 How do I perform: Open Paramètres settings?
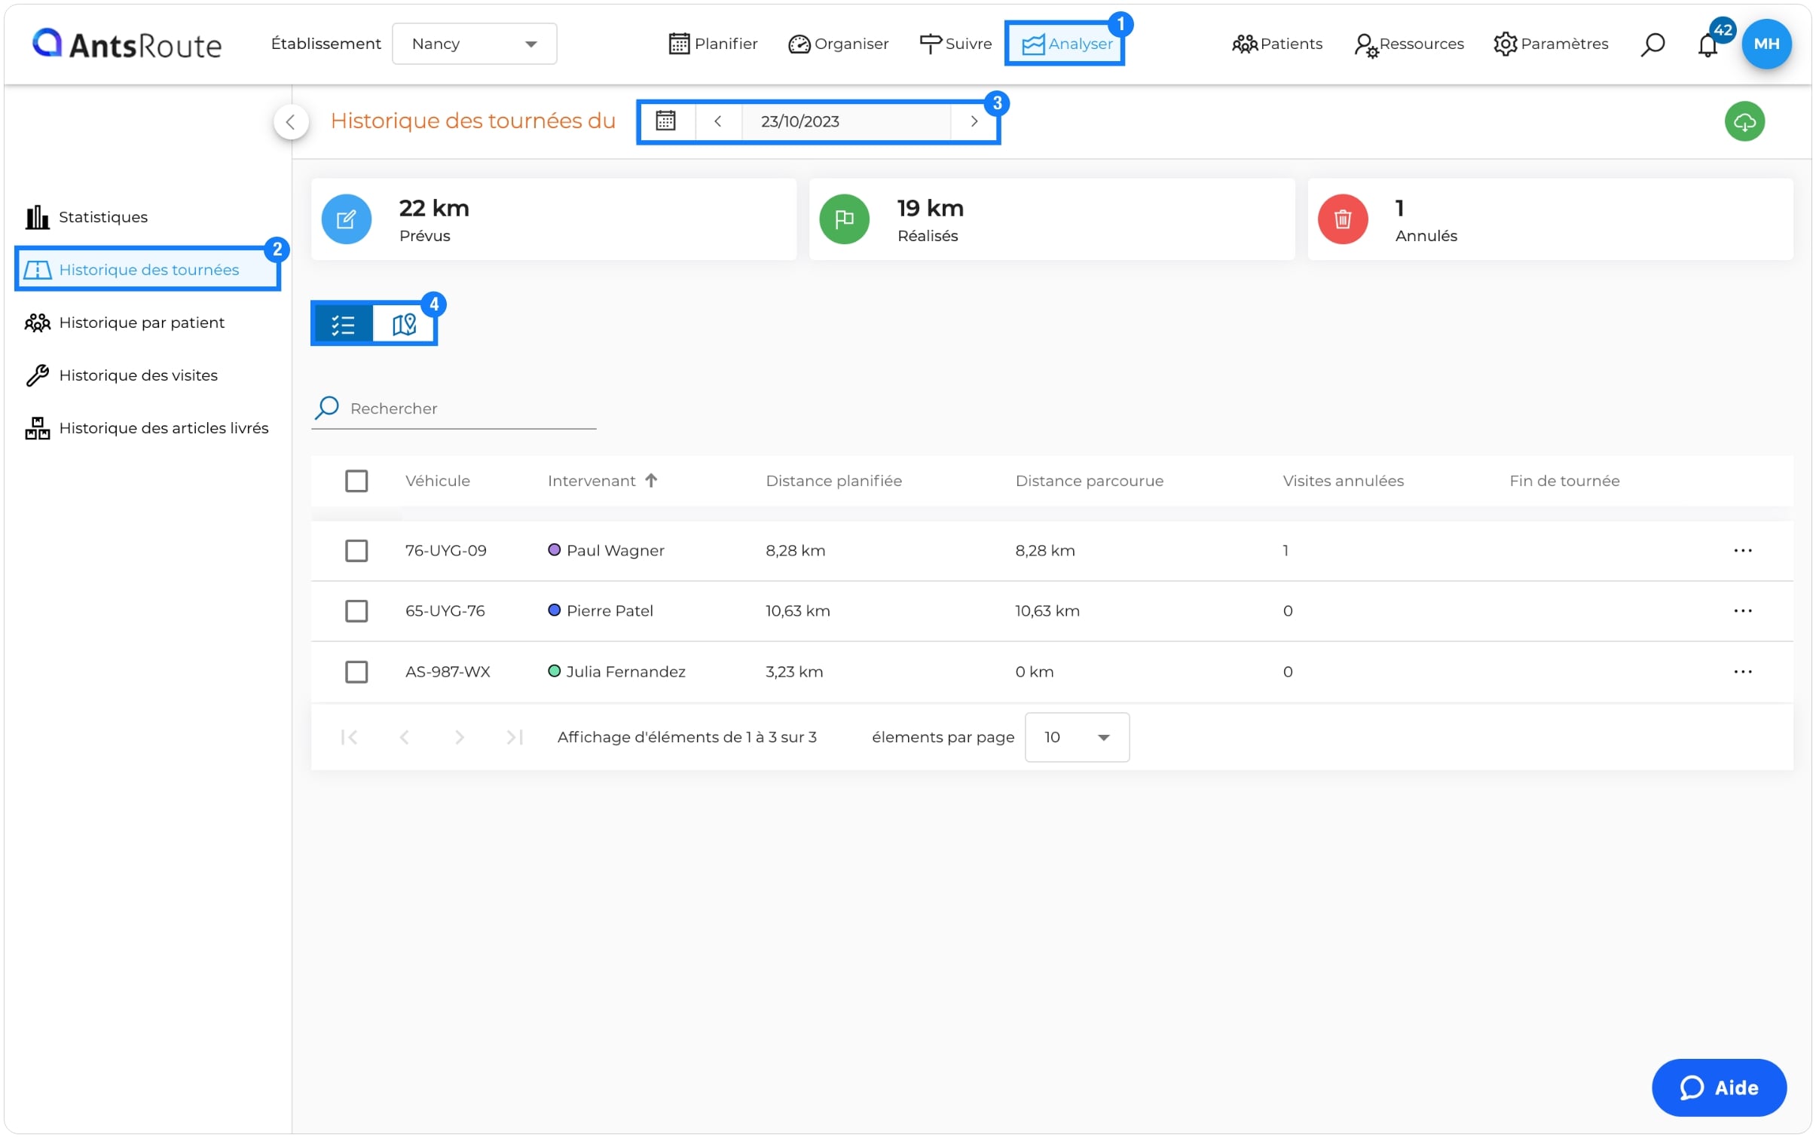coord(1551,44)
